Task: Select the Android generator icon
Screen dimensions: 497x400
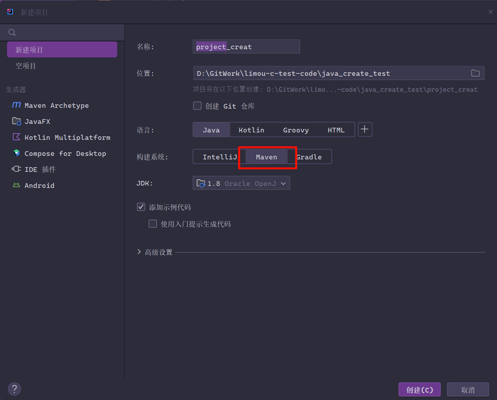Action: point(16,185)
